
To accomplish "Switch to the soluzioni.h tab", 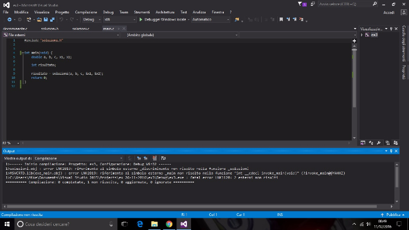I will (50, 29).
